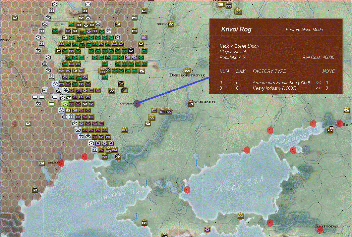Viewport: 352px width, 237px height.
Task: Select the green unit at the top right
Action: coord(238,12)
